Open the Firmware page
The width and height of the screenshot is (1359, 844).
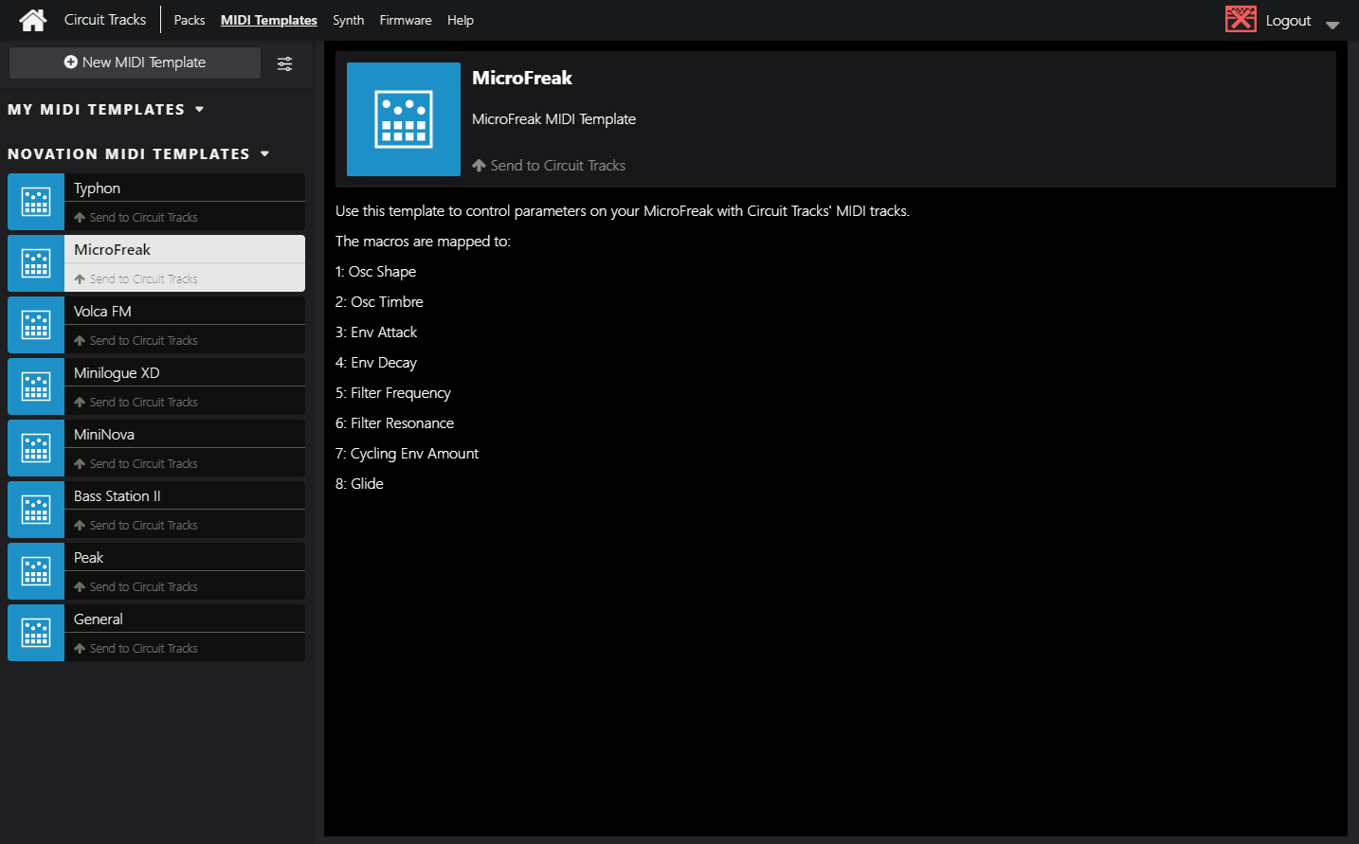[406, 20]
